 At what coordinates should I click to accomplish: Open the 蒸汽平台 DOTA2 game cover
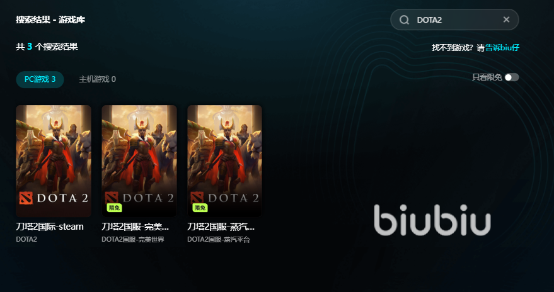tap(225, 161)
